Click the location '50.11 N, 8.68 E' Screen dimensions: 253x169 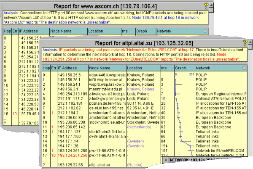[x=140, y=103]
